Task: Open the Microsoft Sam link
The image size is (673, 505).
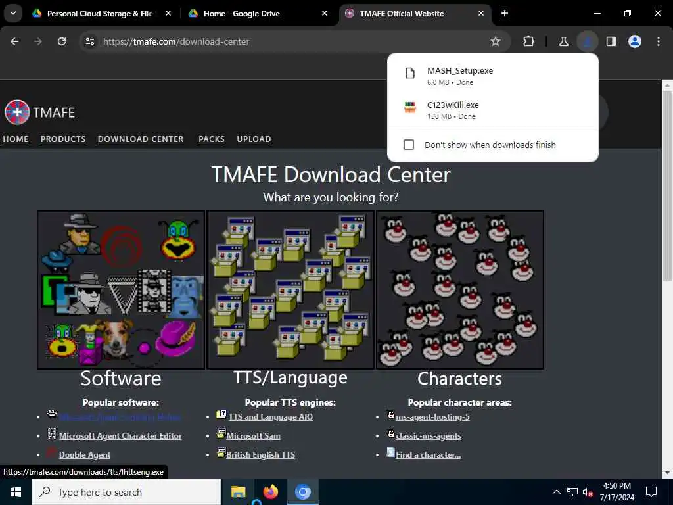Action: (x=253, y=435)
